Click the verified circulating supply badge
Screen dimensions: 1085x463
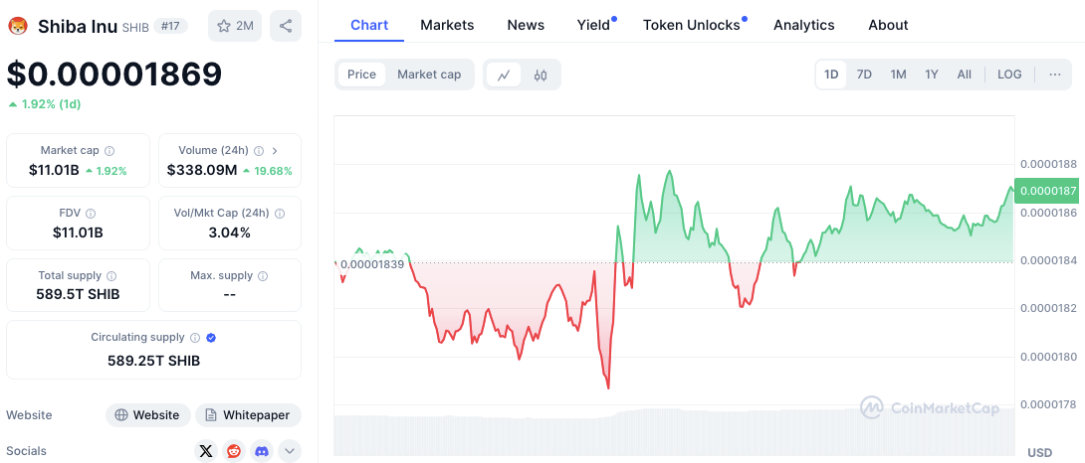(212, 338)
